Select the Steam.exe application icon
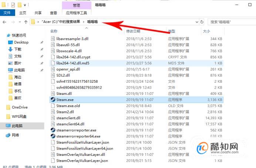Viewport: 256px width, 168px height. pyautogui.click(x=53, y=100)
